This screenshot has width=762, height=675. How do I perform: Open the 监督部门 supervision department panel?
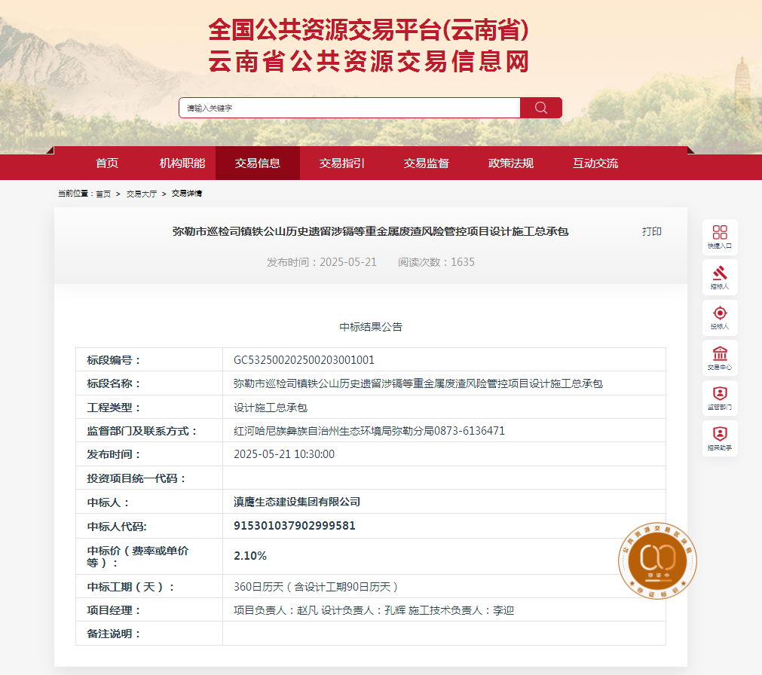720,399
